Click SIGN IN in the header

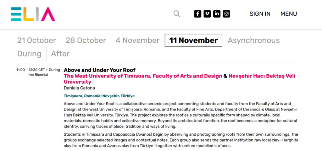pyautogui.click(x=260, y=14)
